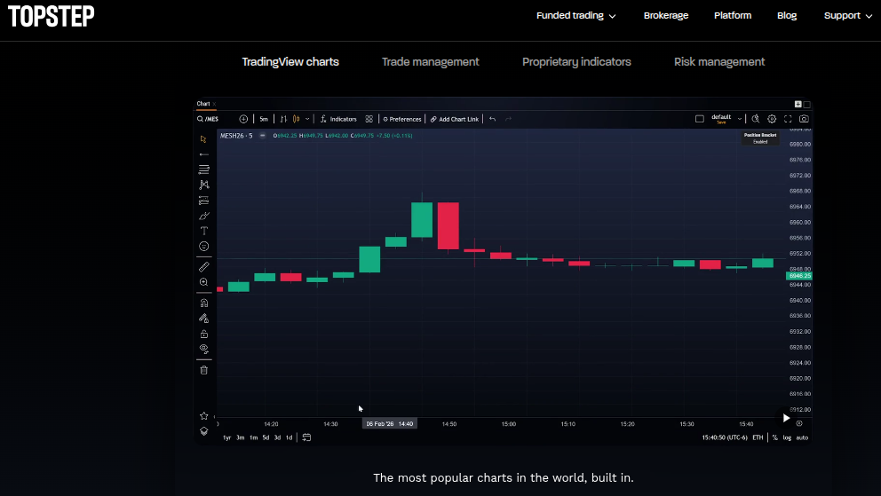Viewport: 881px width, 496px height.
Task: Click the redo arrow
Action: [509, 119]
